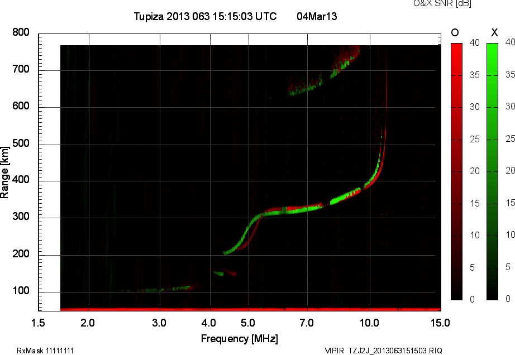Viewport: 515px width, 355px height.
Task: Click the 35 label beside the O color bar
Action: [x=475, y=75]
